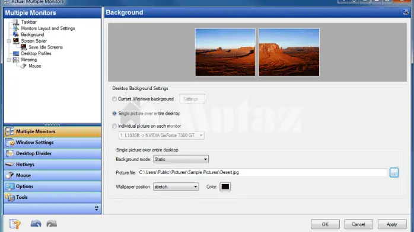
Task: Click the right monitor preview thumbnail
Action: (289, 53)
